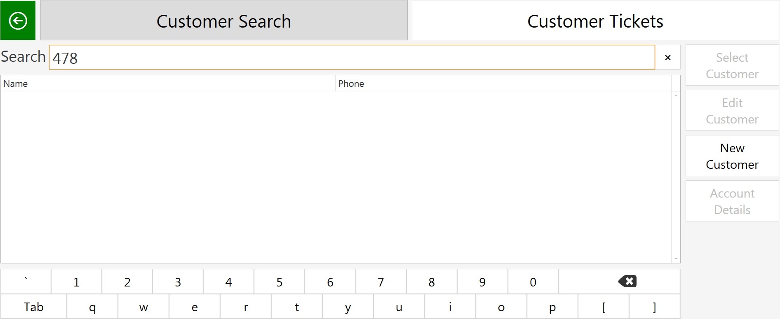Switch to Customer Tickets tab
780x319 pixels.
595,21
